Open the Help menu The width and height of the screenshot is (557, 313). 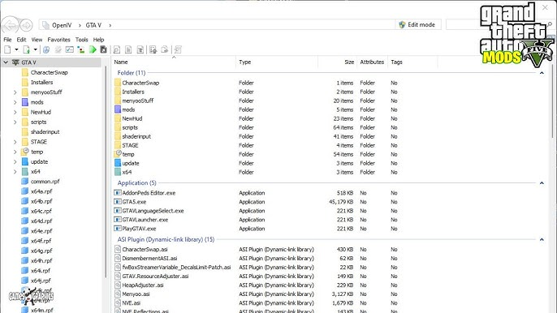pyautogui.click(x=98, y=40)
